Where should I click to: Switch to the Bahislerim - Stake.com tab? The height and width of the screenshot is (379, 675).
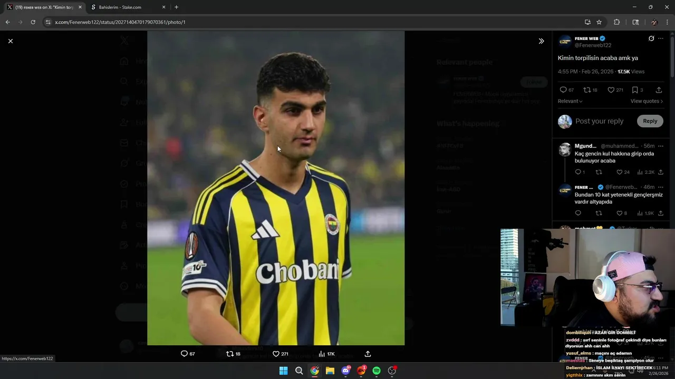coord(126,7)
